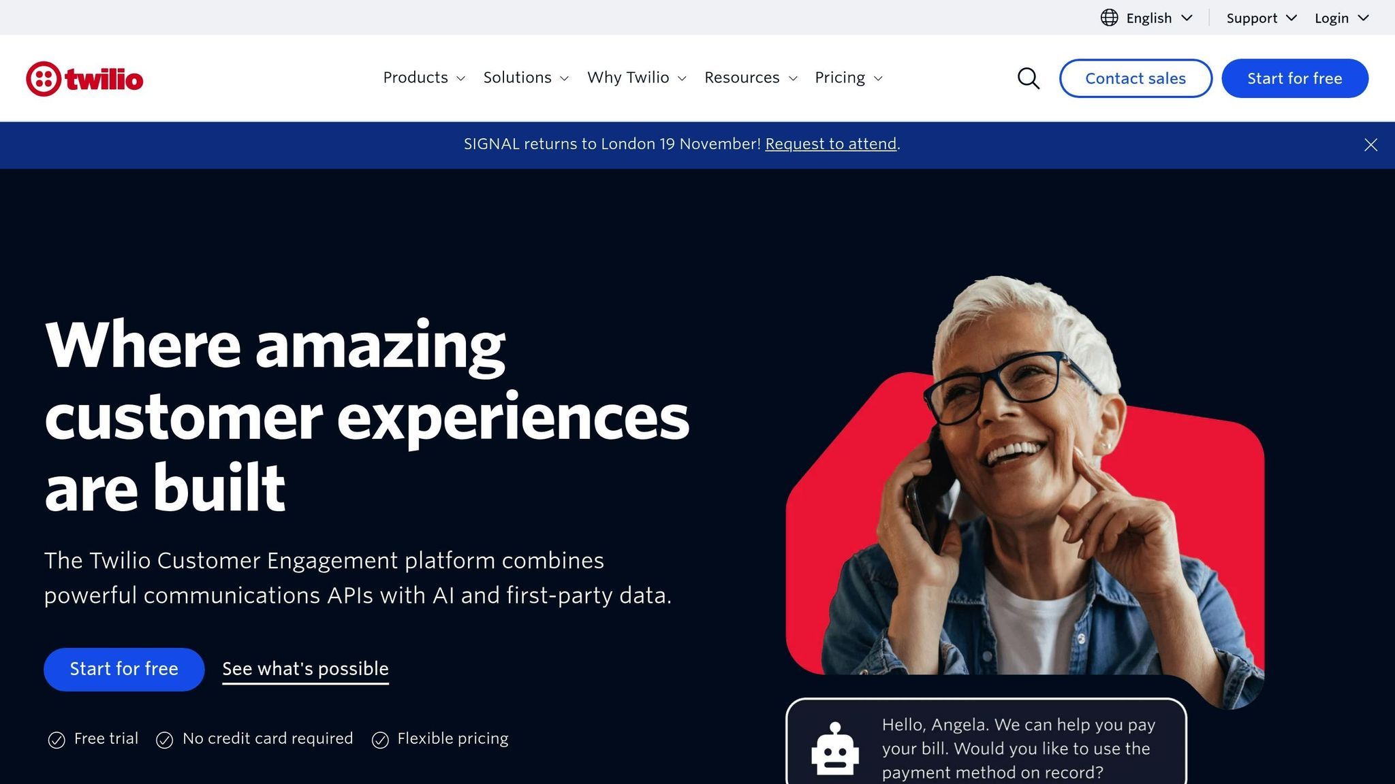Expand the Products dropdown
1395x784 pixels.
click(424, 78)
